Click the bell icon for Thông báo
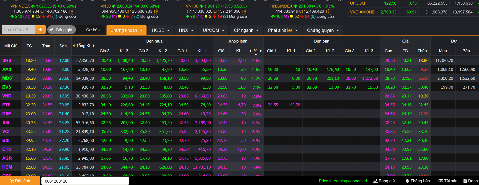 (x=407, y=181)
